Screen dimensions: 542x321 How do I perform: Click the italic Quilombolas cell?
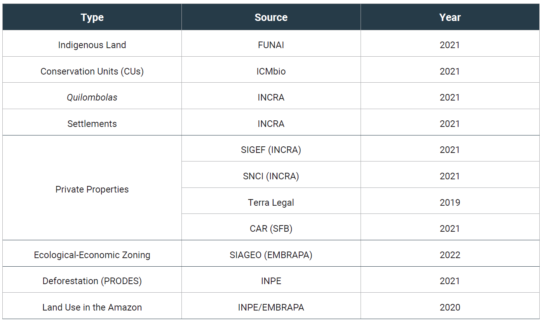[x=92, y=97]
